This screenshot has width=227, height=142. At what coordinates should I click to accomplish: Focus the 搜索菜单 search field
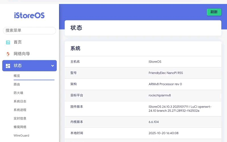29,30
